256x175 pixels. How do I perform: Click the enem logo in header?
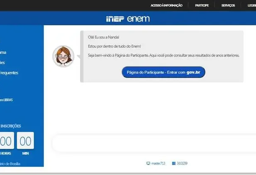coord(138,19)
